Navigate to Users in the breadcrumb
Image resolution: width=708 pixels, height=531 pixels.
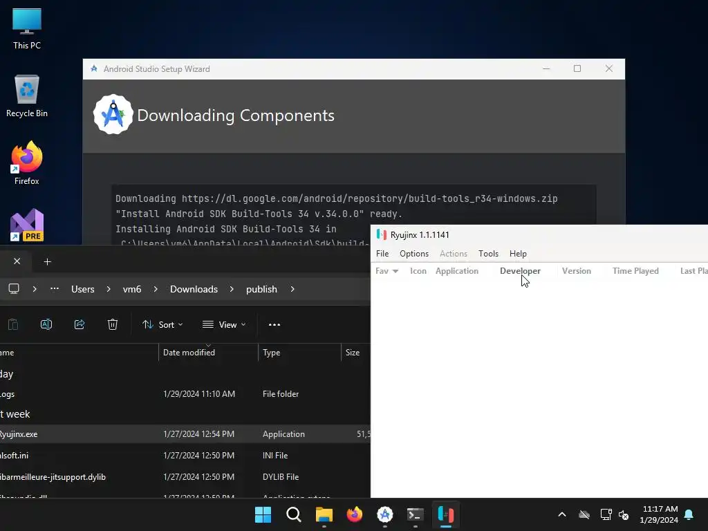tap(83, 289)
